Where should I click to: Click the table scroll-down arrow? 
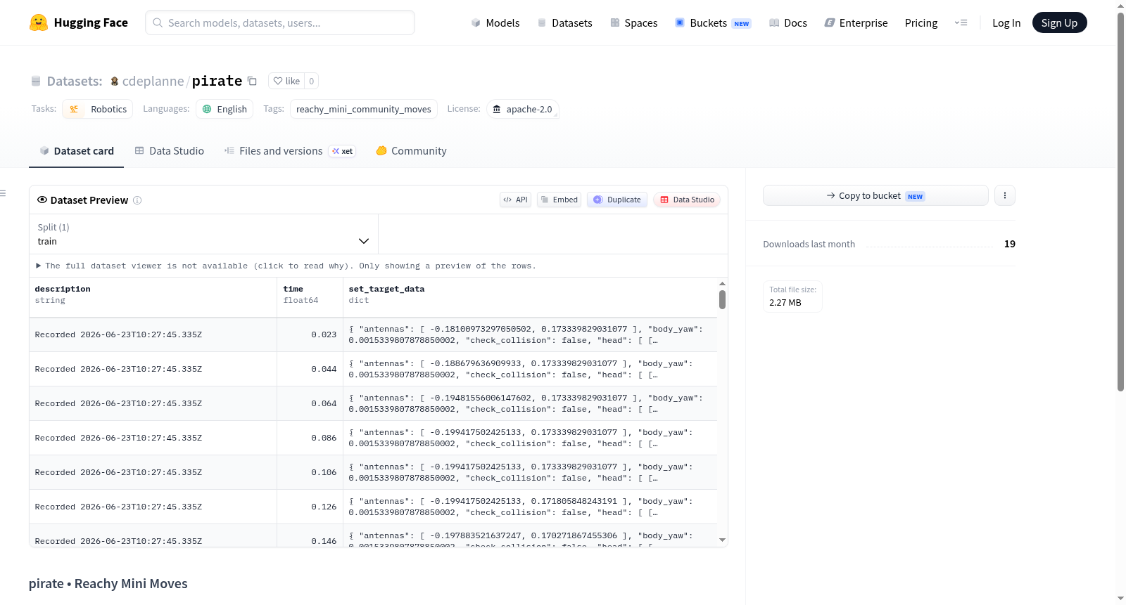pos(722,540)
